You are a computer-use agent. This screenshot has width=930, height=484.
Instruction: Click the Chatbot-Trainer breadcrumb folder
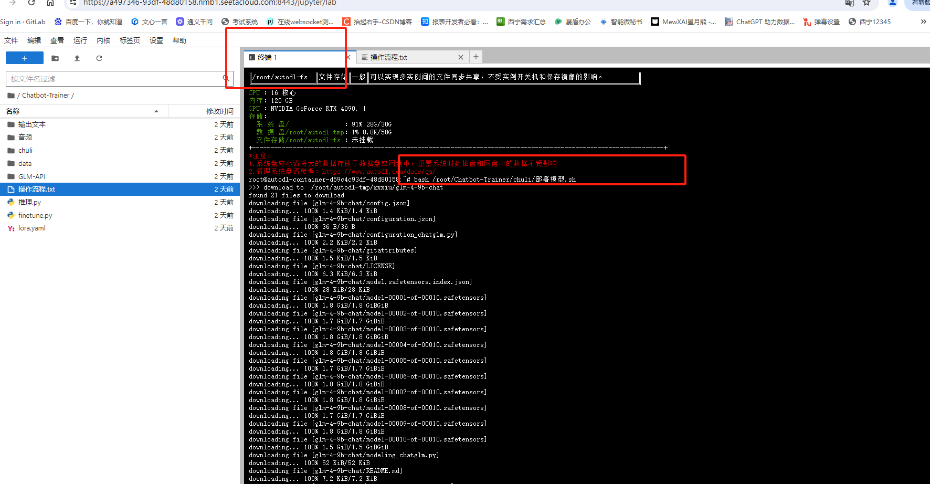point(46,96)
